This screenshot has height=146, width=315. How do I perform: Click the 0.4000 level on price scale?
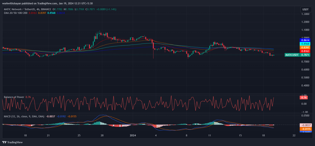tap(305, 86)
